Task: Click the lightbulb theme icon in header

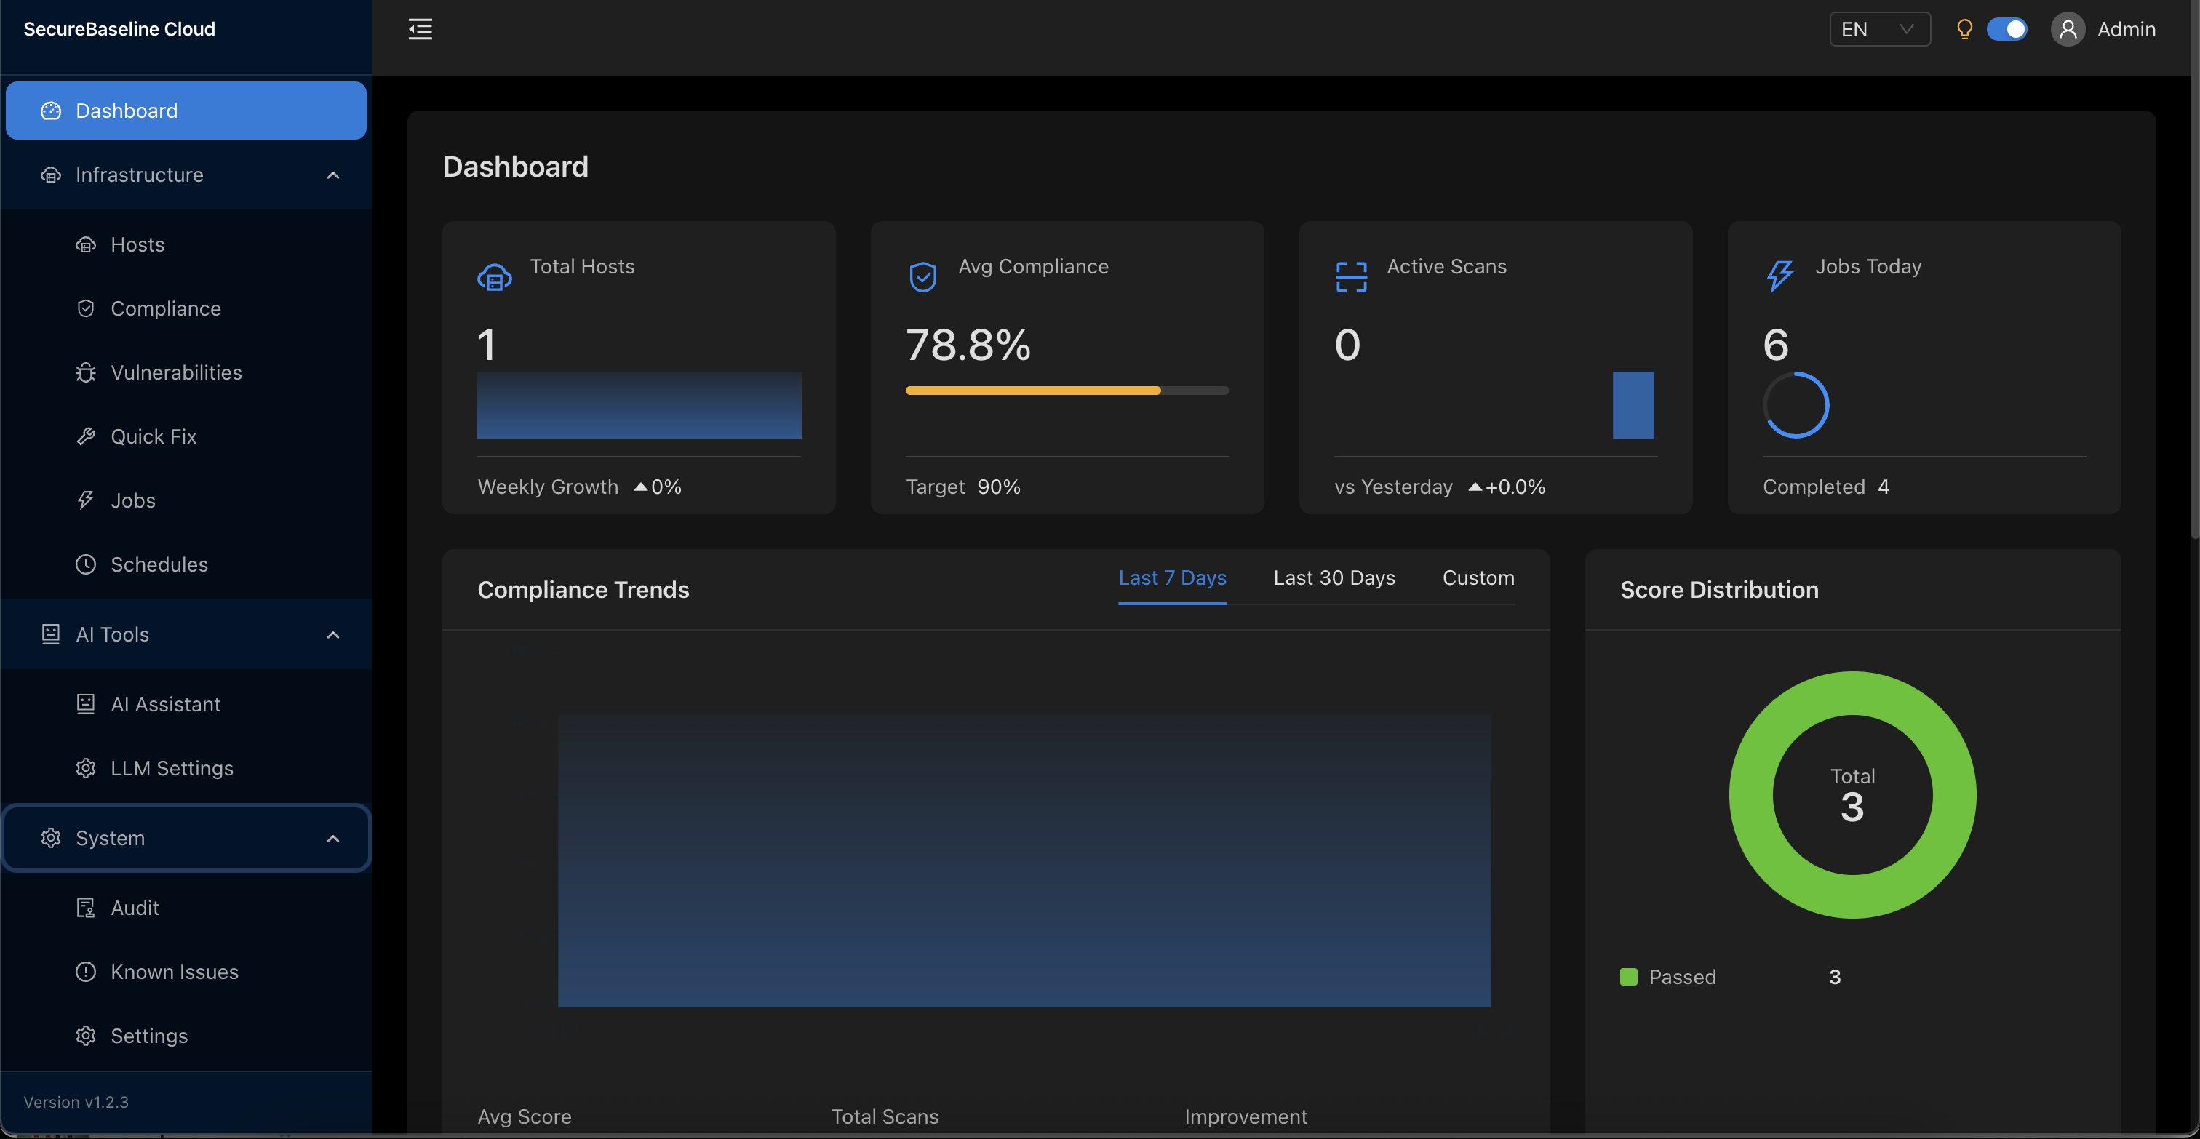Action: click(1964, 30)
